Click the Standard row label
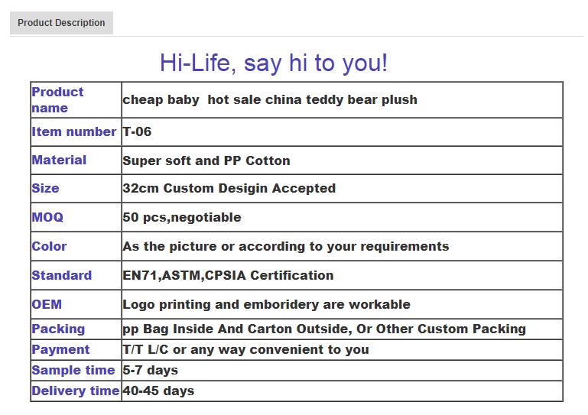The image size is (588, 415). click(61, 275)
